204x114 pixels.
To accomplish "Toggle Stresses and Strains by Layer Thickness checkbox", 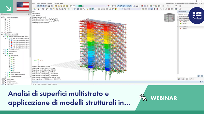I will tap(5, 36).
